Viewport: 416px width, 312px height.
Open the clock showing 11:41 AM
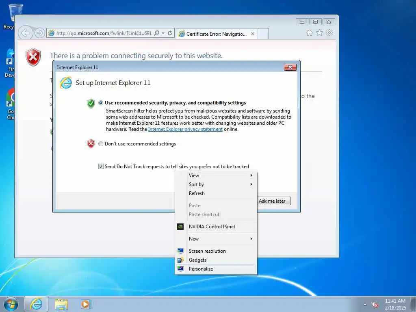(395, 304)
